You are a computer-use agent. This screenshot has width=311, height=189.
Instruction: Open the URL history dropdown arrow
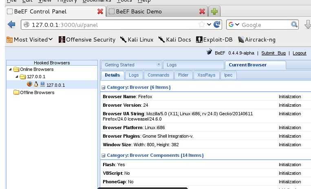(209, 24)
